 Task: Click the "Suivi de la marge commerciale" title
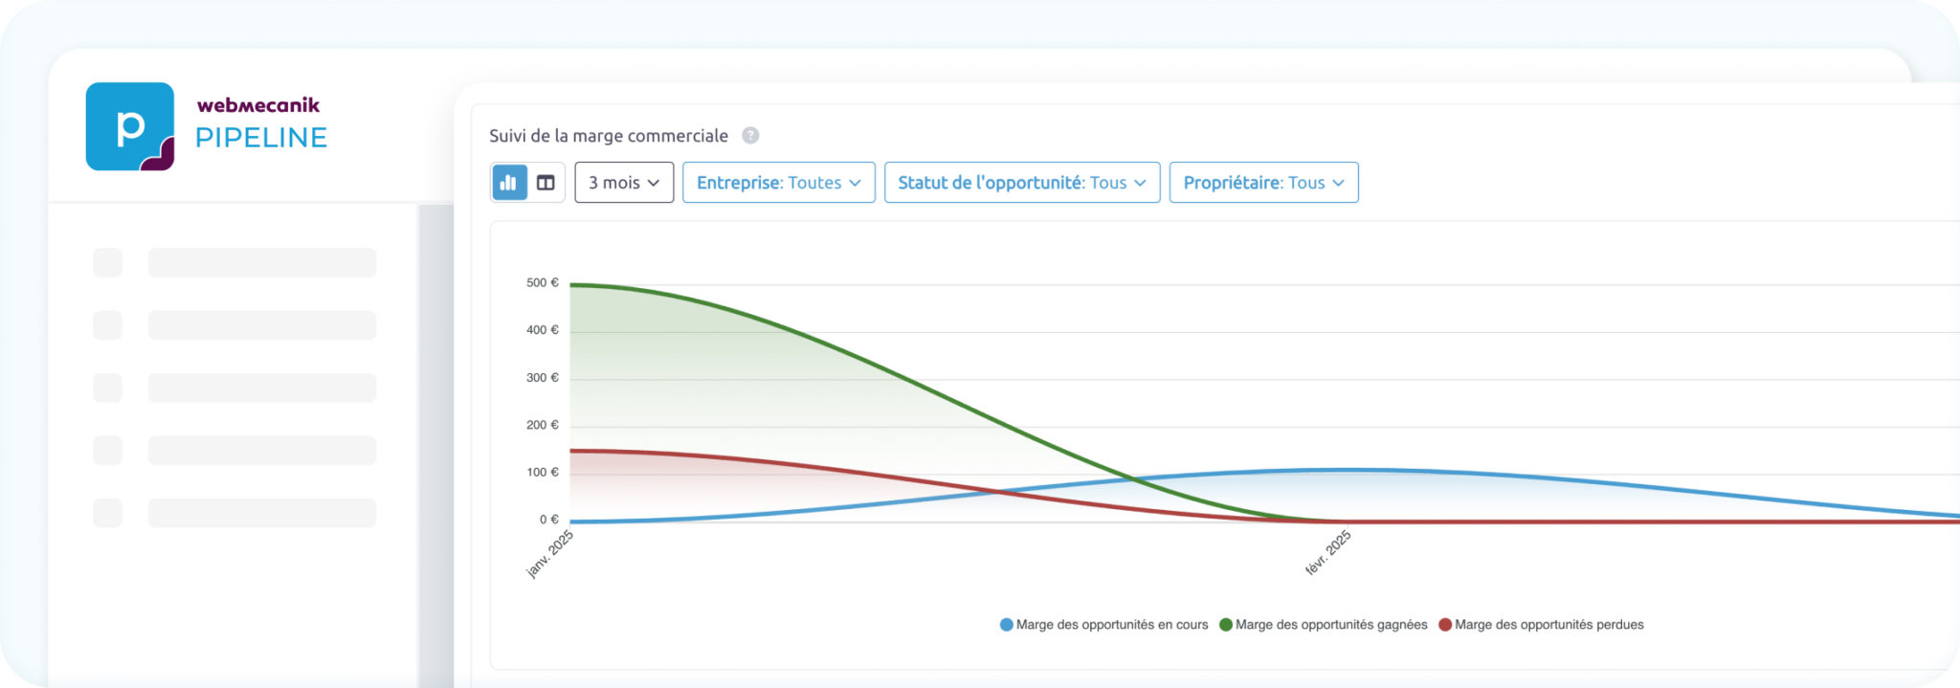click(x=609, y=136)
